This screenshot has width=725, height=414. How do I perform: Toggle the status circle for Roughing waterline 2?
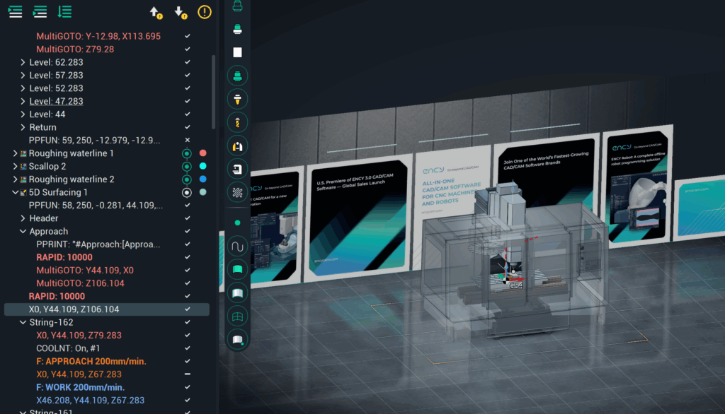click(x=187, y=179)
